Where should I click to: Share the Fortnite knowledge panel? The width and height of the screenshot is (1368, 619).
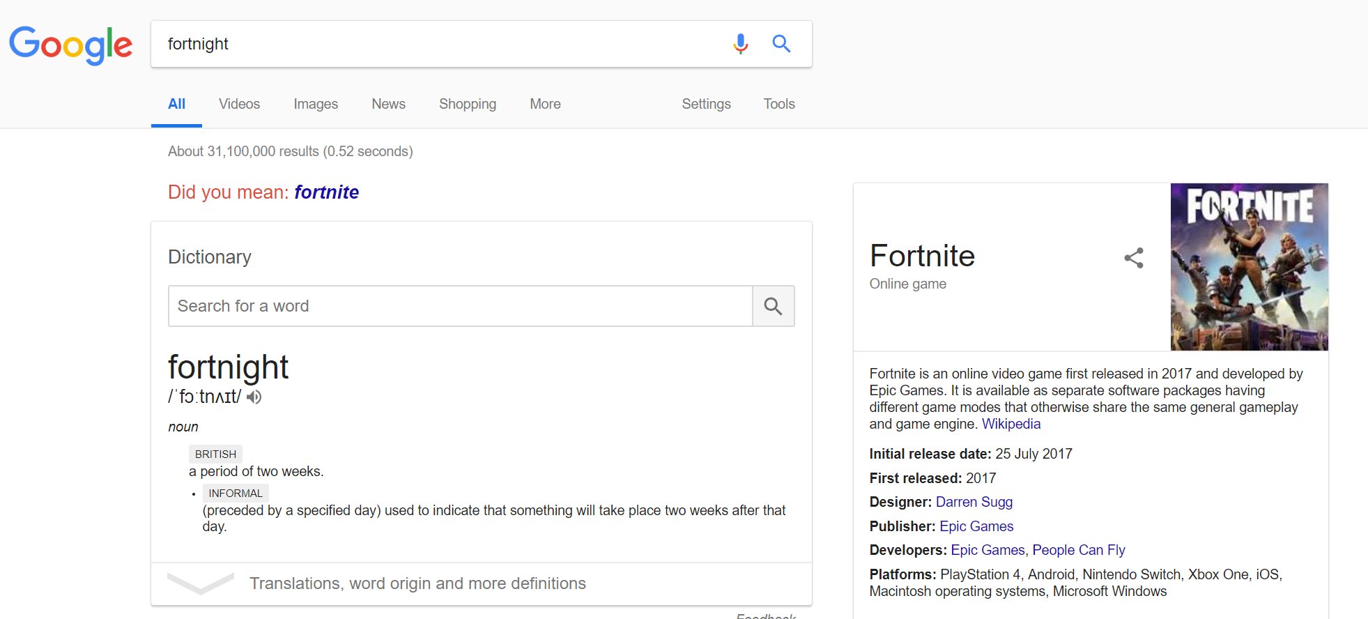point(1134,258)
